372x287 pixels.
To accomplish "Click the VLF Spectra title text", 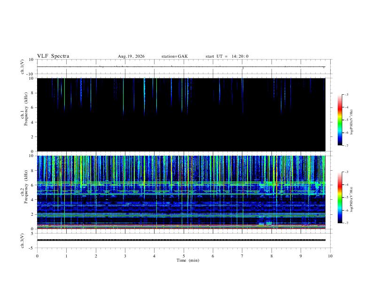I will click(53, 56).
